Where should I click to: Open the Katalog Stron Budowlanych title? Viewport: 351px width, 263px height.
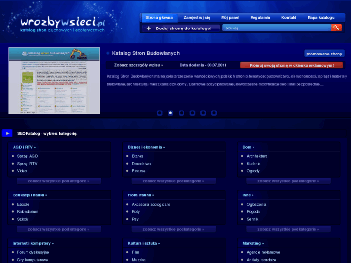coord(146,53)
